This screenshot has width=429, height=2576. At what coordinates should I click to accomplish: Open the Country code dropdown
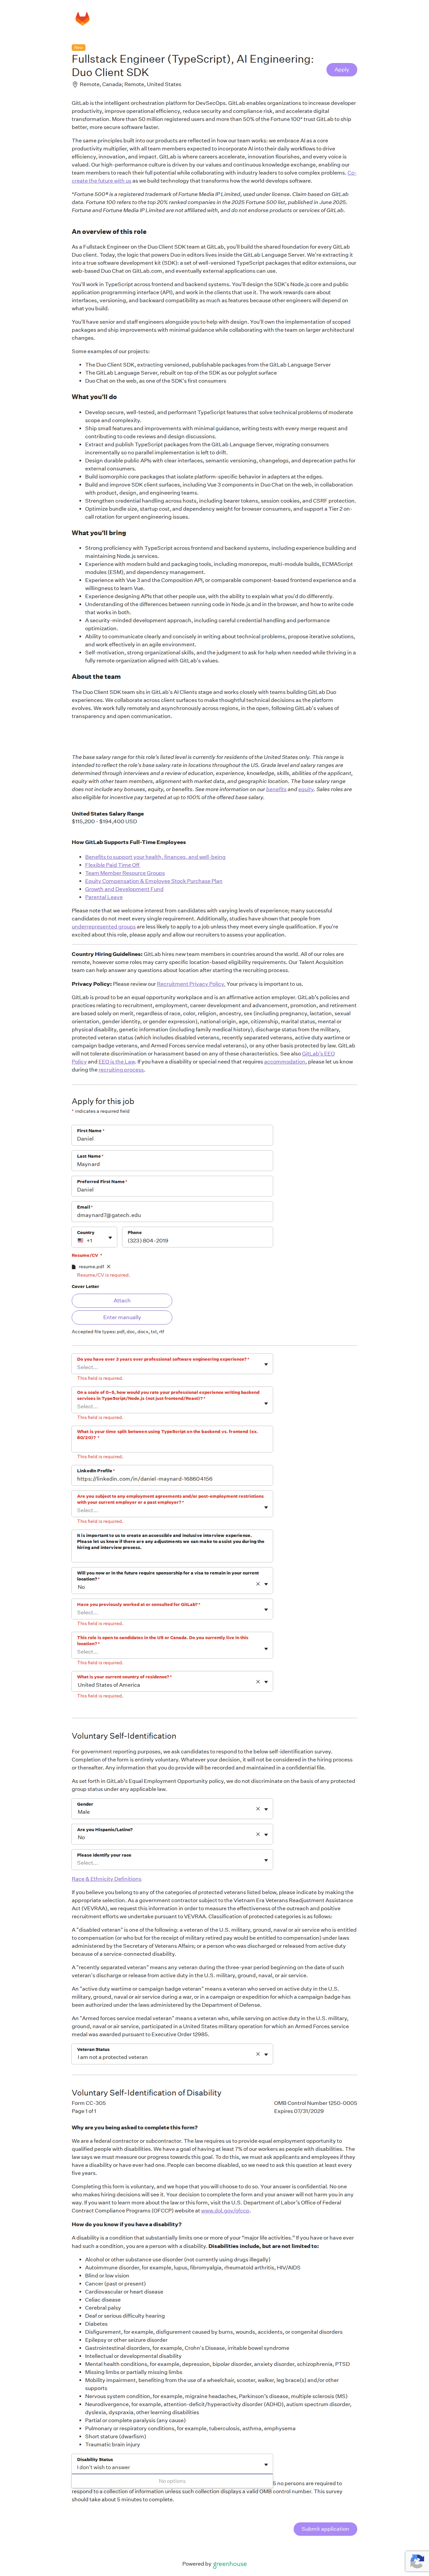[x=94, y=1237]
